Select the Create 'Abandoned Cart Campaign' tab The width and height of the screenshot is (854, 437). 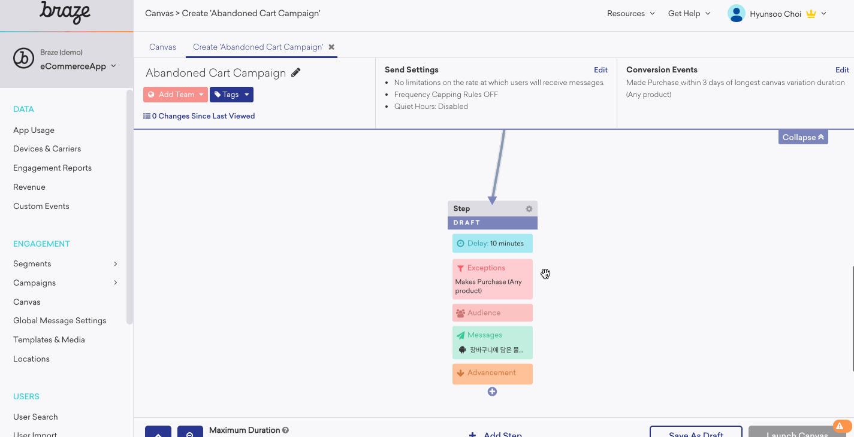258,47
